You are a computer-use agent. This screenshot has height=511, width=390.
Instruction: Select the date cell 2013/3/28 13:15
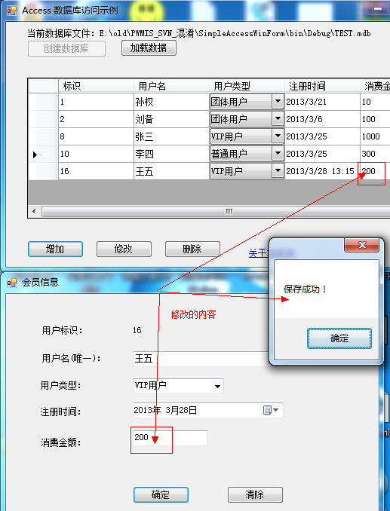[x=322, y=171]
